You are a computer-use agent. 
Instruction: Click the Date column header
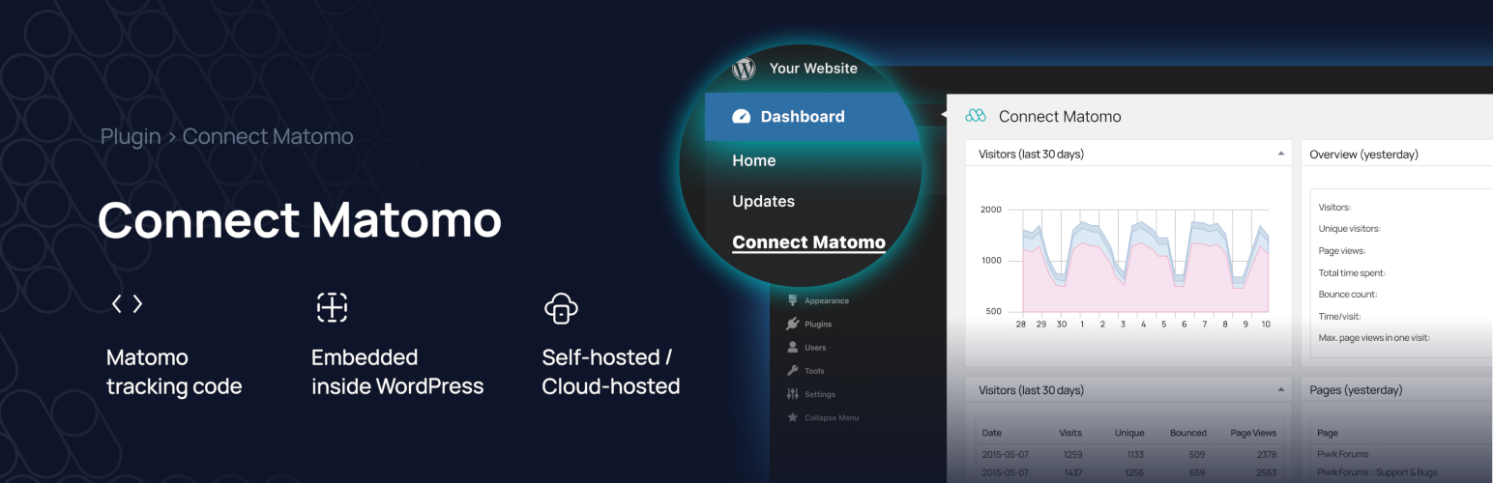click(991, 434)
